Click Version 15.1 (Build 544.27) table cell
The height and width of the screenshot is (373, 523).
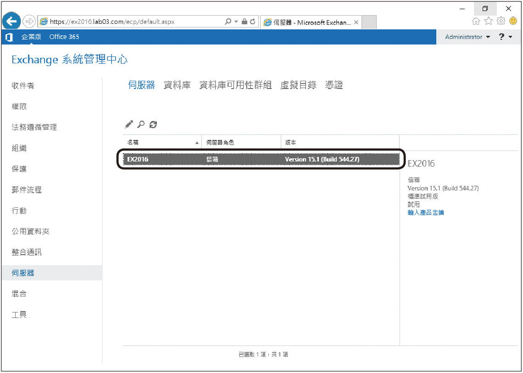tap(322, 159)
